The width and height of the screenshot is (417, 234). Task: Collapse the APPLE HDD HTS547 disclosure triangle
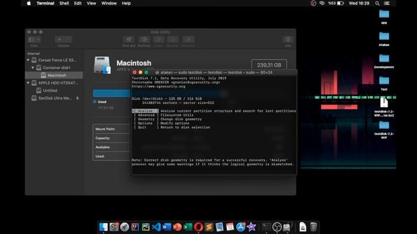tap(28, 83)
